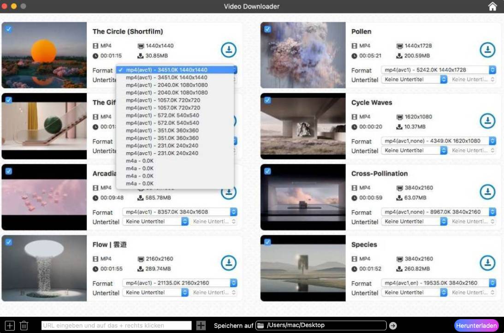Download The Circle (Shortfilm) video
504x333 pixels.
[228, 50]
